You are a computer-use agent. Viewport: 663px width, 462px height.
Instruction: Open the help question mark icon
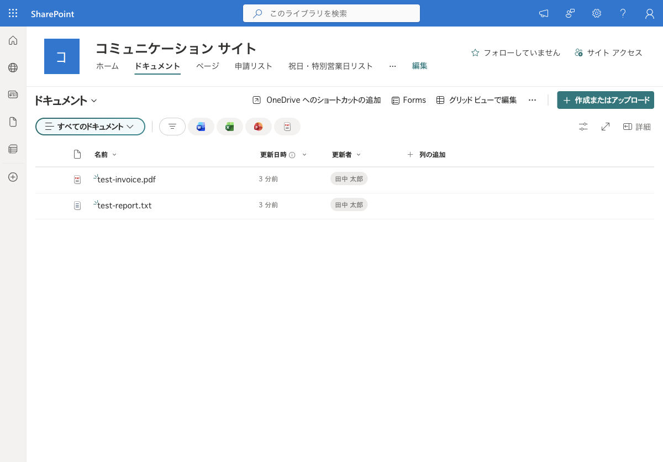(623, 13)
